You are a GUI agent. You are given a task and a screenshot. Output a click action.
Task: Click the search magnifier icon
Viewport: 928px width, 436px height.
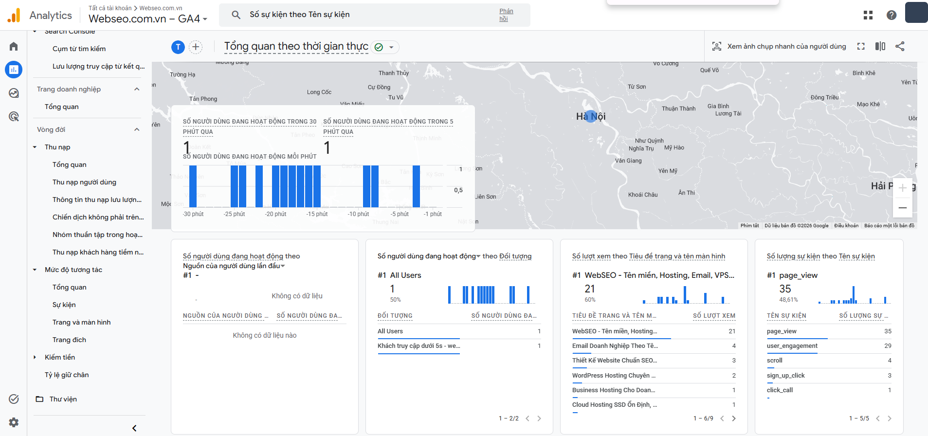click(x=236, y=15)
